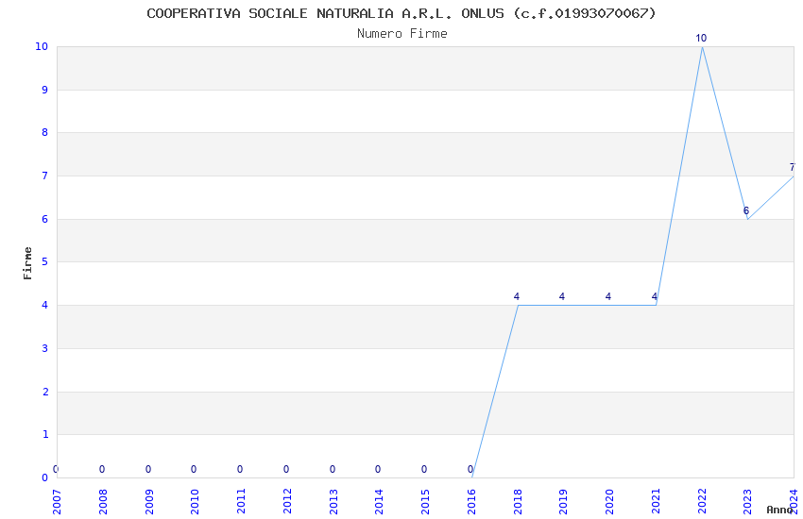Click y-axis tick label 4
Image resolution: width=803 pixels, height=519 pixels.
[45, 305]
